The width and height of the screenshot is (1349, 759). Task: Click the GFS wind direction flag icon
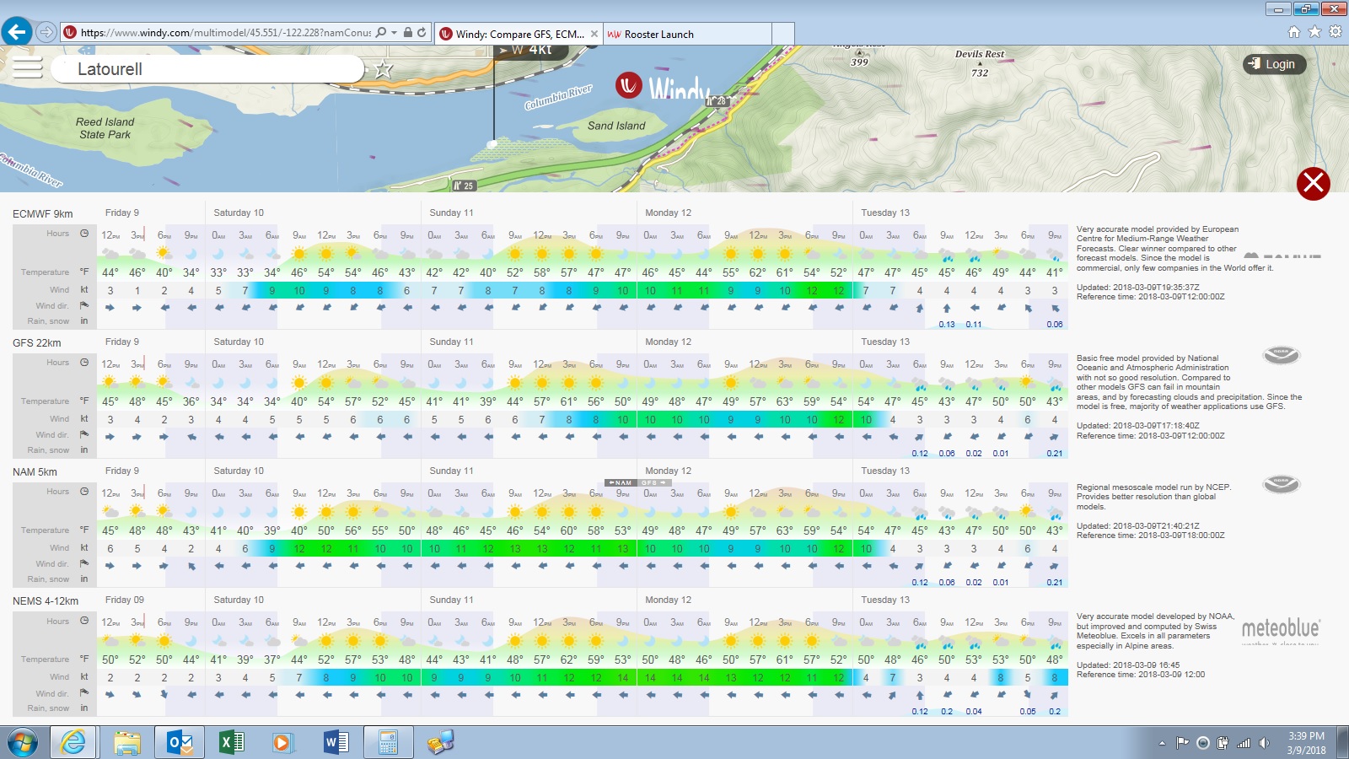(x=84, y=434)
